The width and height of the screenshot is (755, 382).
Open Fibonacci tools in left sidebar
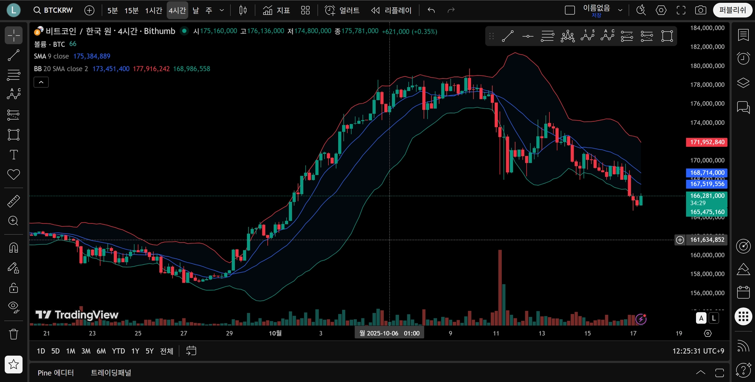point(13,75)
